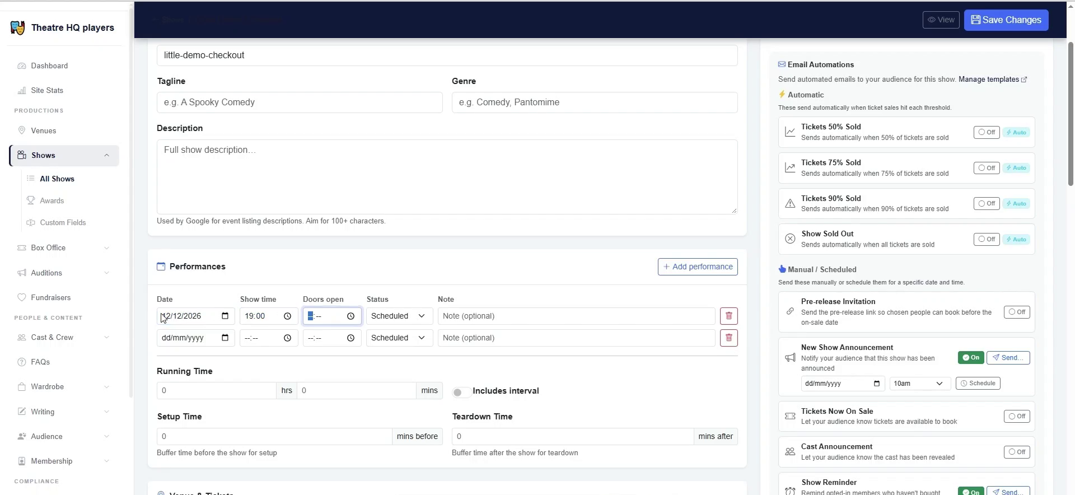Toggle Tickets 50% Sold automation off switch
Screen dimensions: 1075x495
click(987, 133)
